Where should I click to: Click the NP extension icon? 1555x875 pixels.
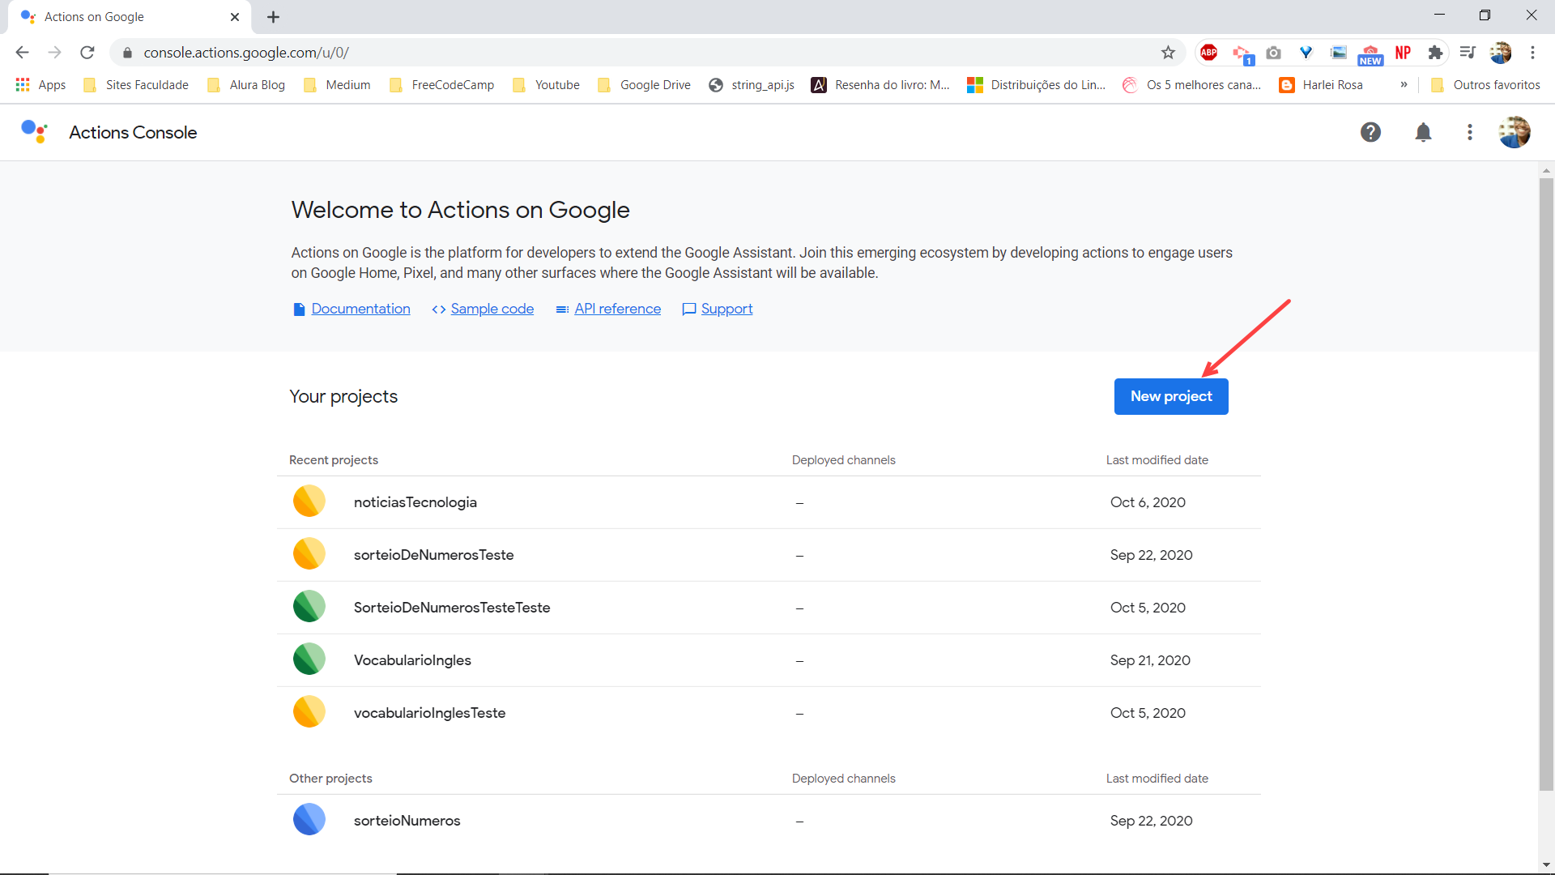(x=1403, y=53)
